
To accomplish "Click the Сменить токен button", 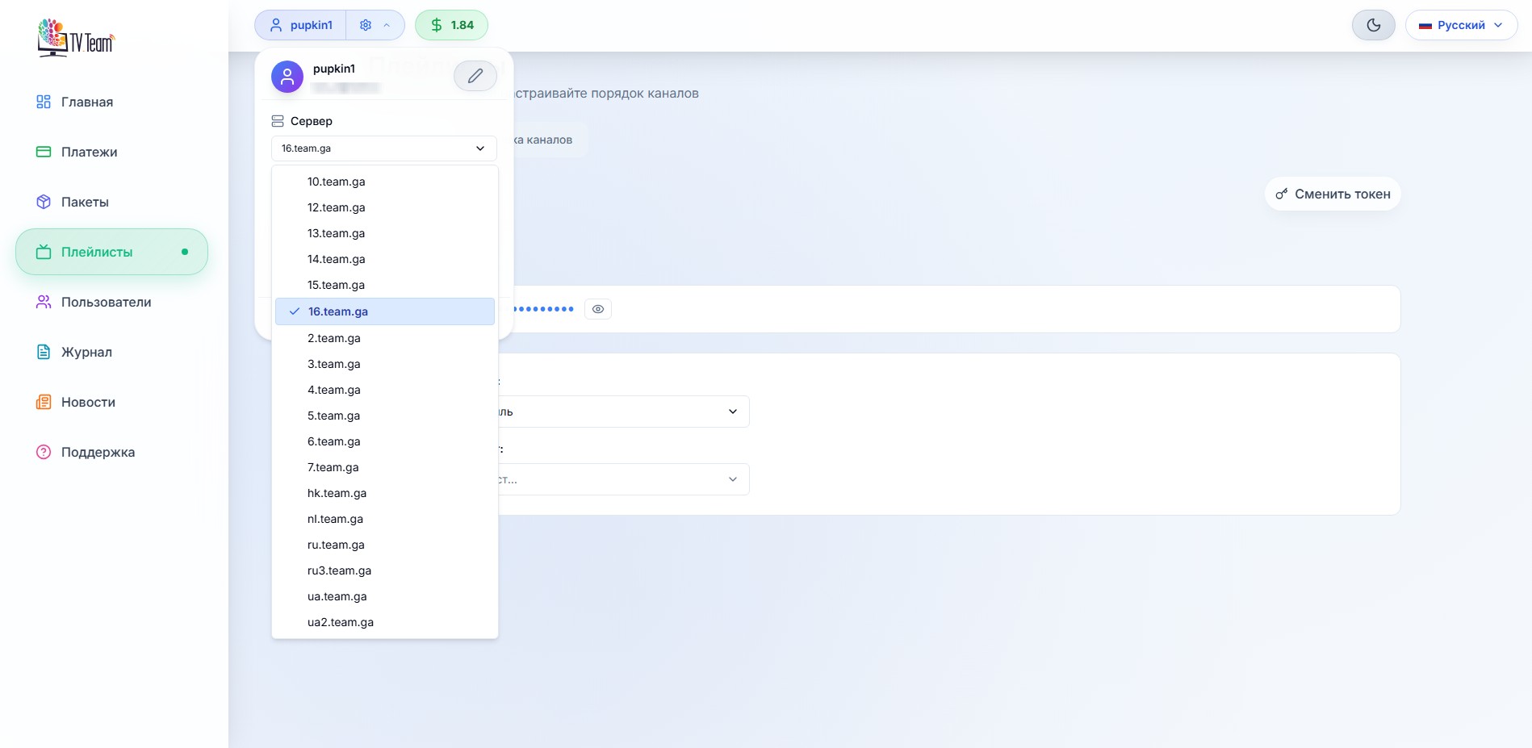I will click(x=1333, y=194).
